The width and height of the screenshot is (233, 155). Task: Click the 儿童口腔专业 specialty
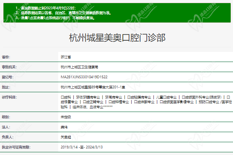click(x=166, y=97)
